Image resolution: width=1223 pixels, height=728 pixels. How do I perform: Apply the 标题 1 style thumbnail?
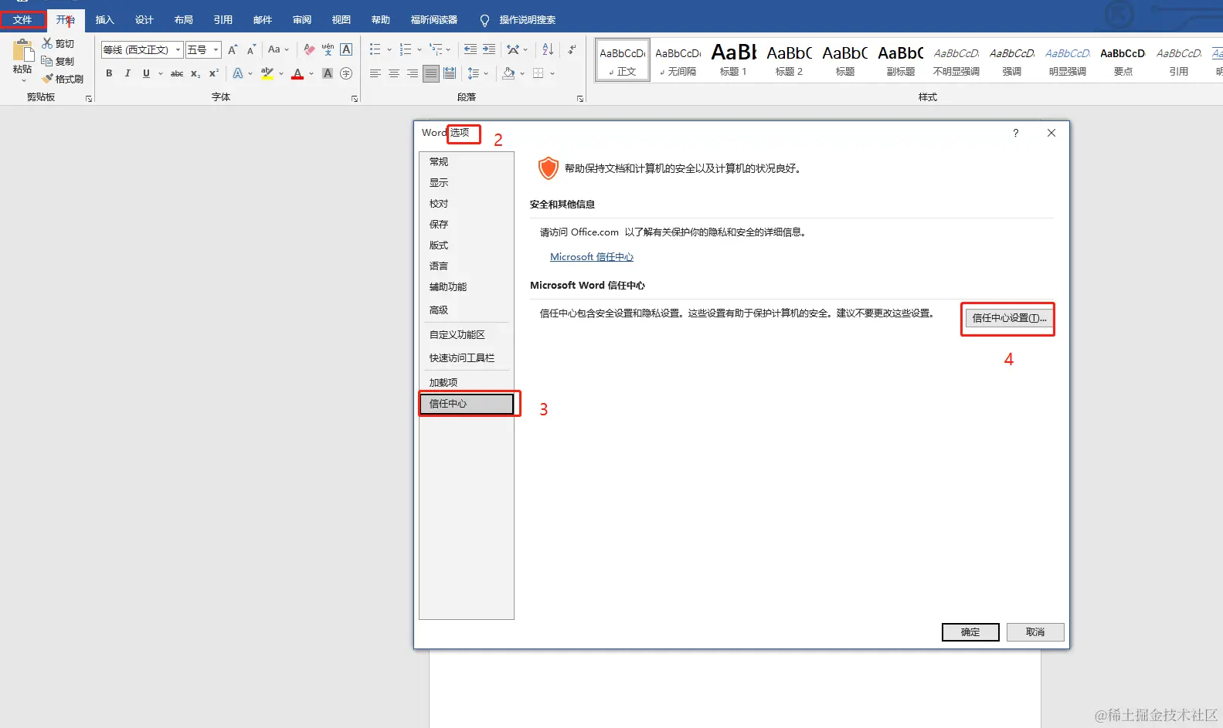coord(733,59)
